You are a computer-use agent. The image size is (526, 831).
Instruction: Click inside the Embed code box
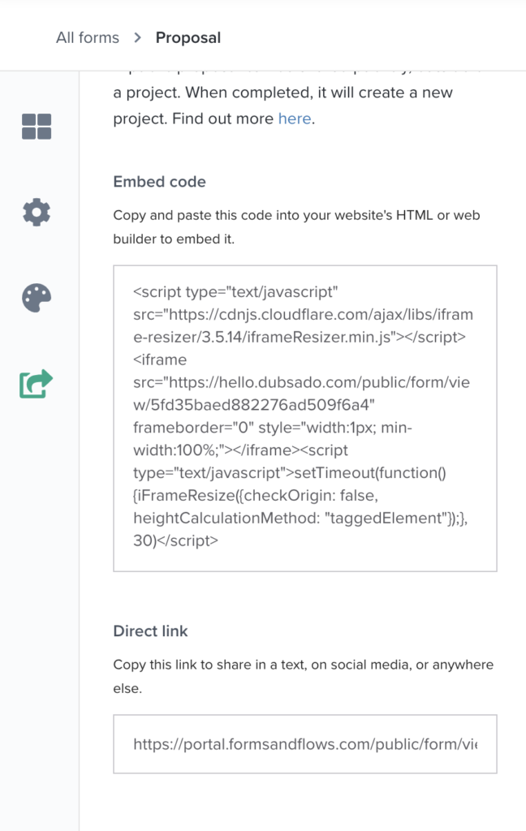click(x=305, y=418)
